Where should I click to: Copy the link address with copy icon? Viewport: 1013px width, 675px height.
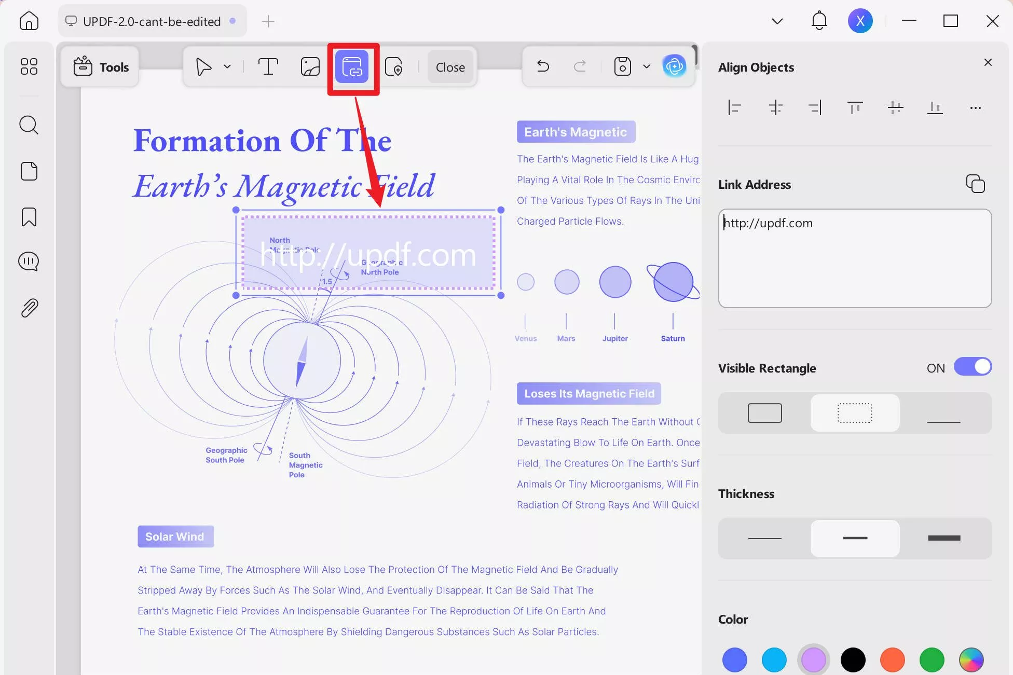[x=975, y=184]
